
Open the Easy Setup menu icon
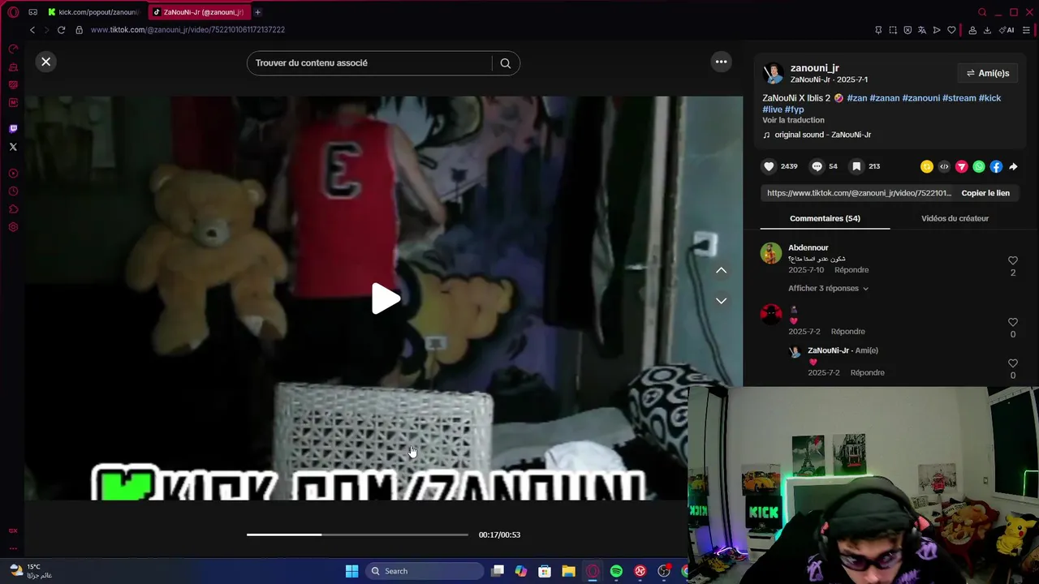click(1027, 30)
